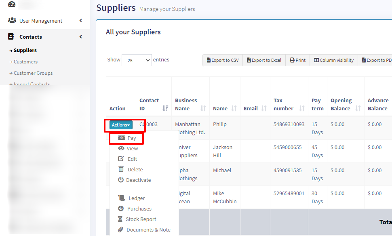This screenshot has height=236, width=392.
Task: Open Column visibility options
Action: [x=334, y=60]
